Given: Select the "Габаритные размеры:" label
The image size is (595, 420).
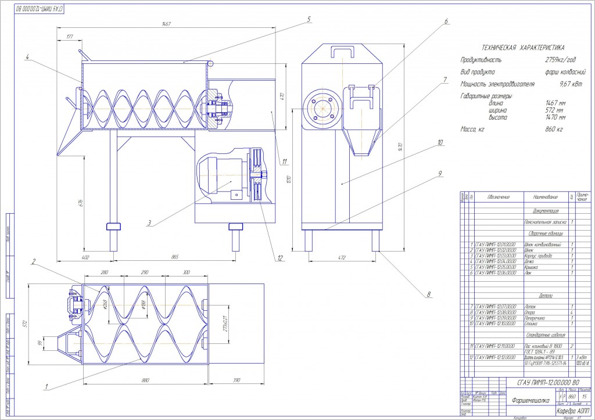Looking at the screenshot, I should pos(487,96).
